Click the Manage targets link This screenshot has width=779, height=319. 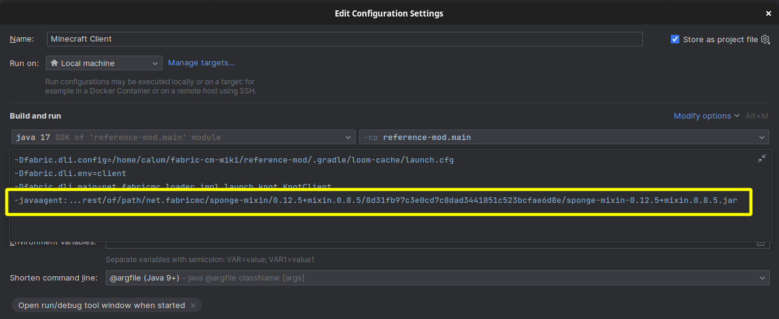[201, 63]
